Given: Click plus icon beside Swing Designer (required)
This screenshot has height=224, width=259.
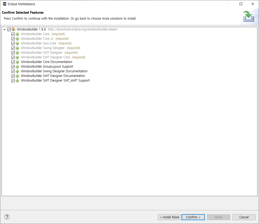Looking at the screenshot, I should (x=17, y=48).
